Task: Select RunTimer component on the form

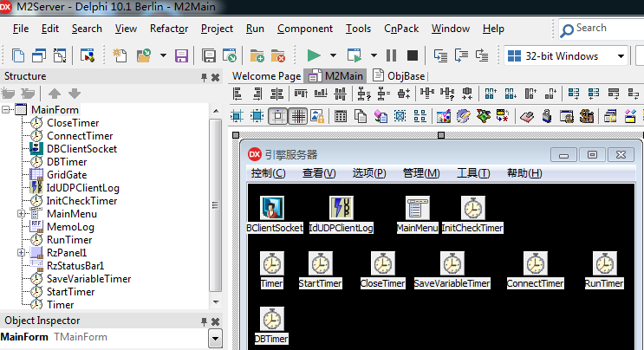Action: (605, 263)
